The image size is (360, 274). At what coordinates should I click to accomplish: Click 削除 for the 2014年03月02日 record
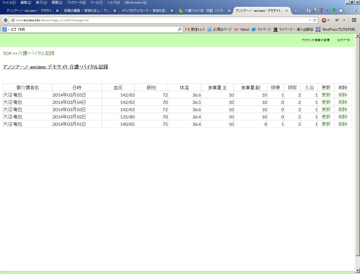(x=343, y=117)
